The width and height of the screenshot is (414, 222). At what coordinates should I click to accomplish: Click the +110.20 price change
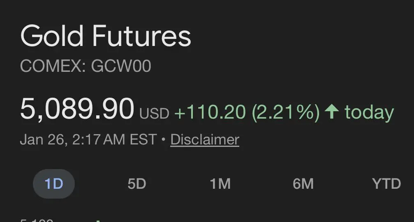[210, 112]
